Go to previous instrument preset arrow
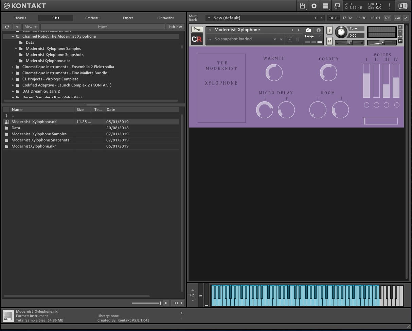The width and height of the screenshot is (412, 331). point(292,30)
